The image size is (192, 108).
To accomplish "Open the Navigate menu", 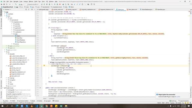I will click(x=16, y=1).
